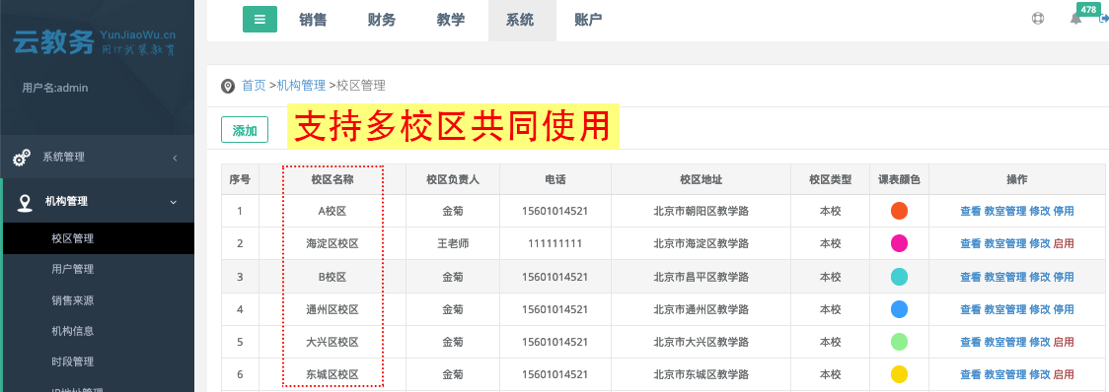The width and height of the screenshot is (1109, 392).
Task: Click the logout icon at top right
Action: click(1103, 19)
